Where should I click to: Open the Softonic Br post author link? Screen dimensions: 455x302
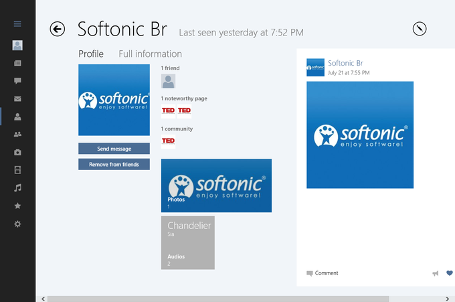345,63
